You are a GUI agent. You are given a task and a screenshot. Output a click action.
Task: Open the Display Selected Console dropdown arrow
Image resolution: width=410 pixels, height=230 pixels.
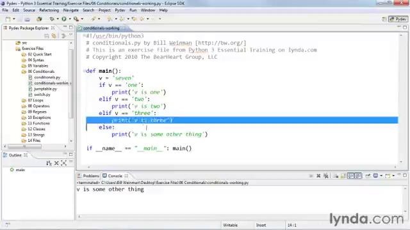pos(381,176)
